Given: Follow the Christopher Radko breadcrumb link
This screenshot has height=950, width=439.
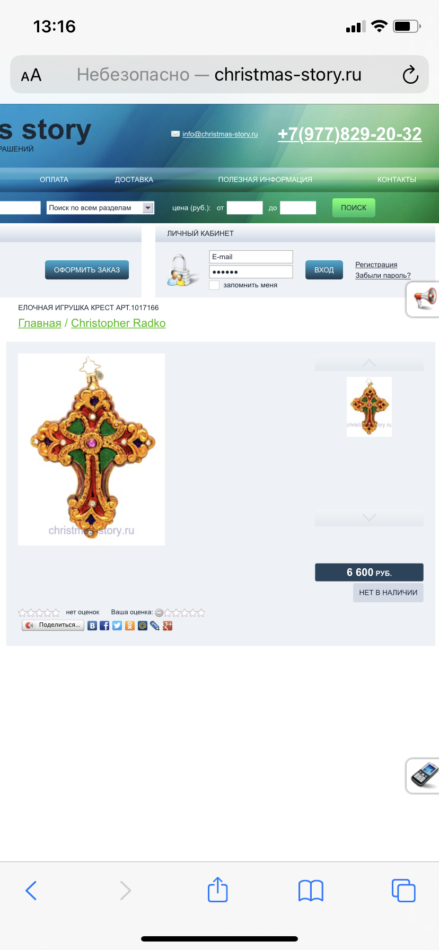Looking at the screenshot, I should tap(118, 323).
